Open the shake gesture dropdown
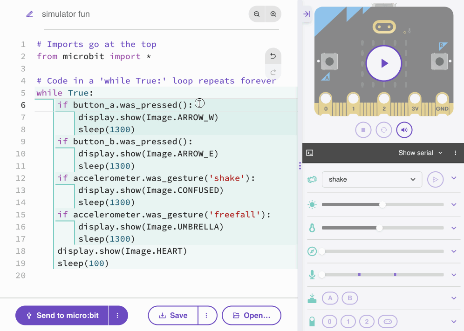The width and height of the screenshot is (464, 331). click(x=372, y=179)
